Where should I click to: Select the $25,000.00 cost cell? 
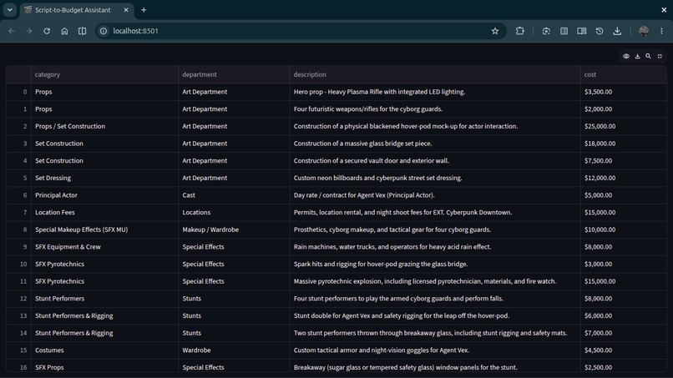(624, 126)
